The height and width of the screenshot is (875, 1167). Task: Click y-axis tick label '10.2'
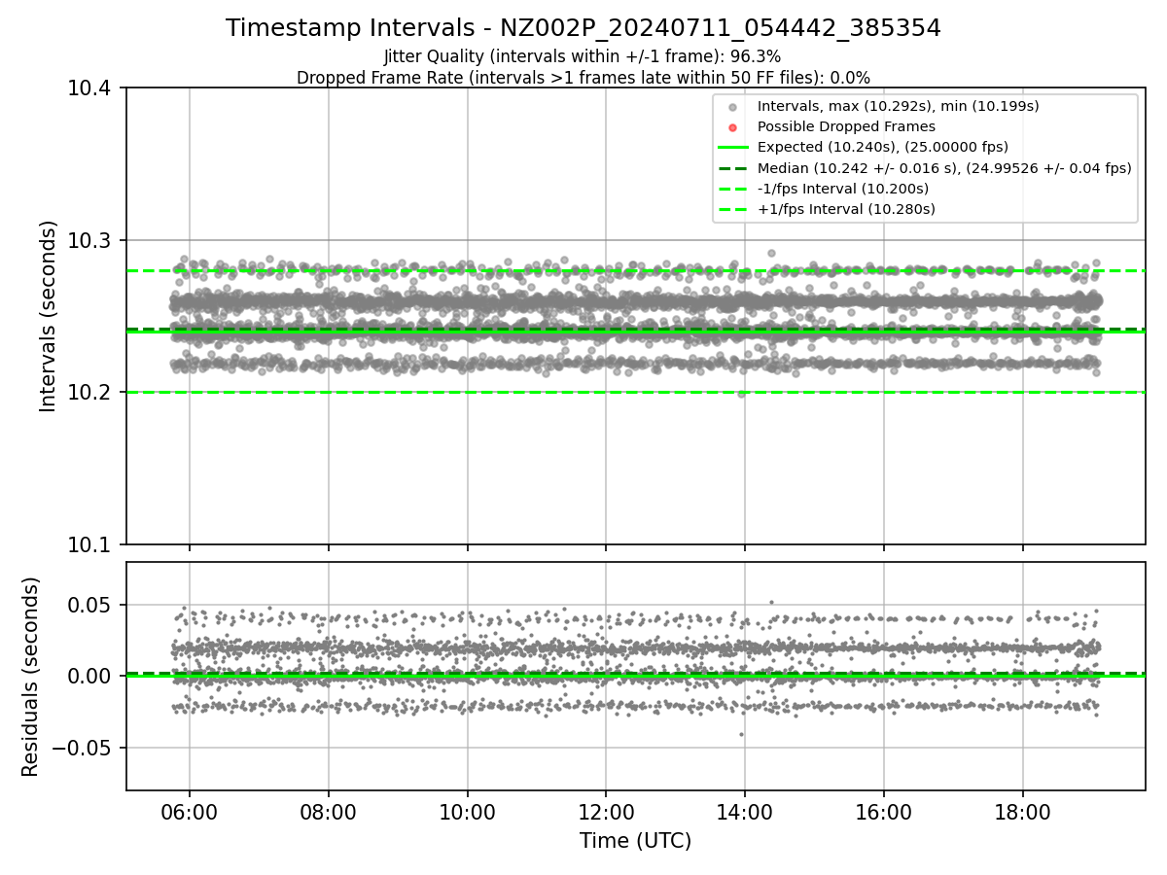click(90, 393)
